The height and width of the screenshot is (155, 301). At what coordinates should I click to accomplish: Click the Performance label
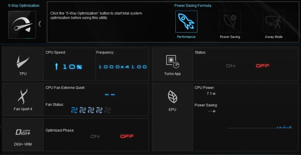pyautogui.click(x=186, y=37)
